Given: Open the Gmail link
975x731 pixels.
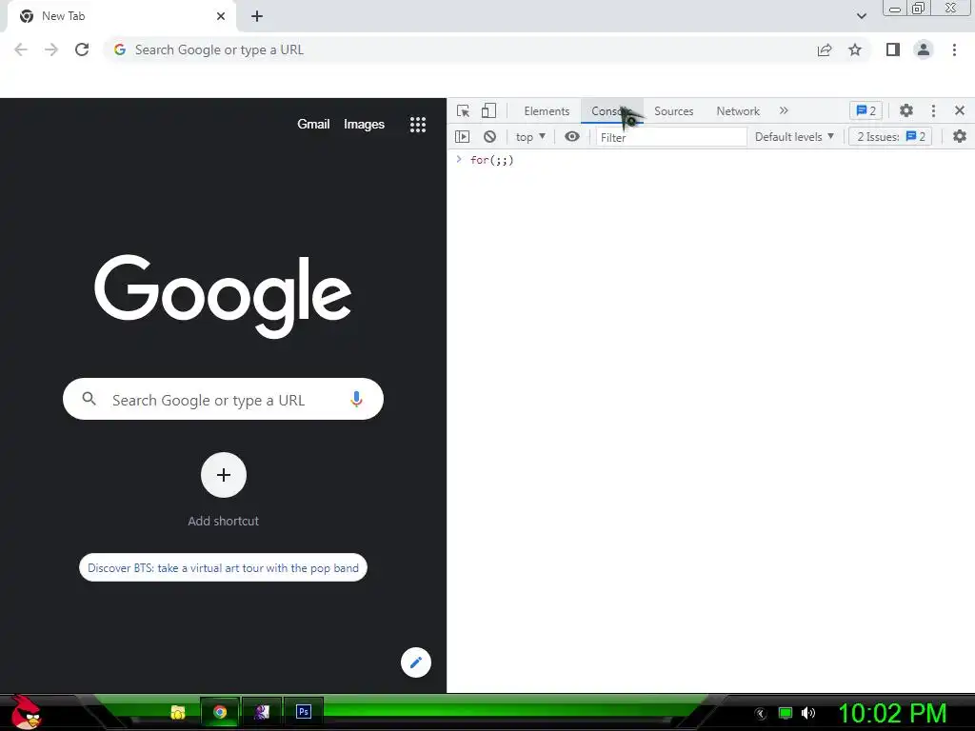Looking at the screenshot, I should coord(313,125).
